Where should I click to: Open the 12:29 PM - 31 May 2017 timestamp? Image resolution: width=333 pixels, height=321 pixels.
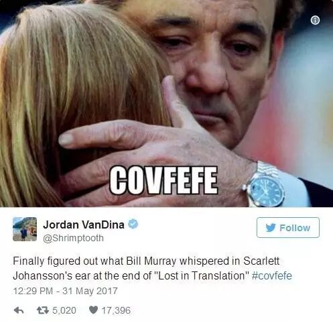click(x=65, y=291)
